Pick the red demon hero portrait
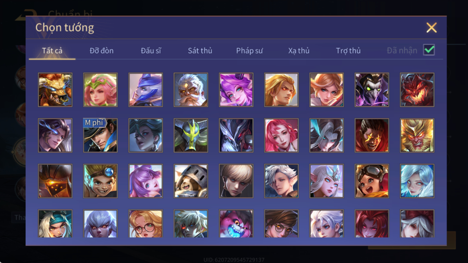The image size is (468, 263). [x=417, y=90]
